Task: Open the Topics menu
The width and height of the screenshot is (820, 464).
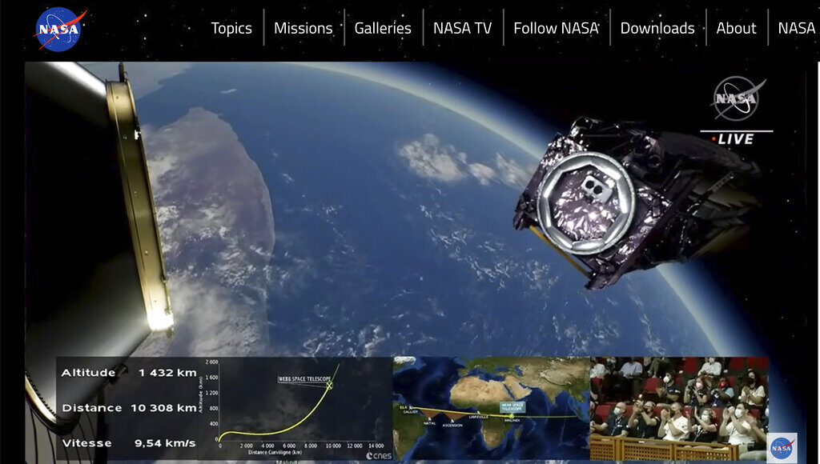Action: pyautogui.click(x=231, y=28)
